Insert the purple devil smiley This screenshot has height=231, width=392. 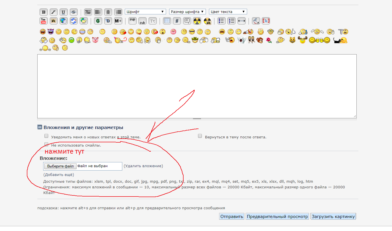pyautogui.click(x=51, y=32)
